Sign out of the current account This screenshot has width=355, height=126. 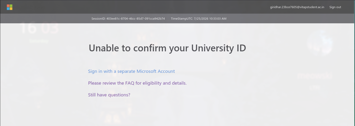point(335,7)
